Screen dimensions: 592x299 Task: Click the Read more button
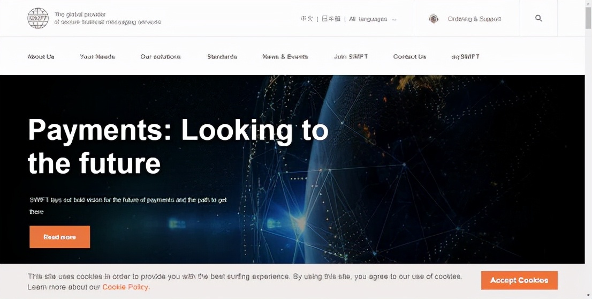click(x=59, y=237)
